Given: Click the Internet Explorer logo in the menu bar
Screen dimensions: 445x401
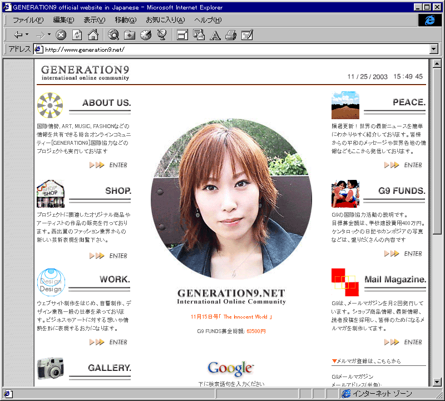Looking at the screenshot, I should (429, 20).
